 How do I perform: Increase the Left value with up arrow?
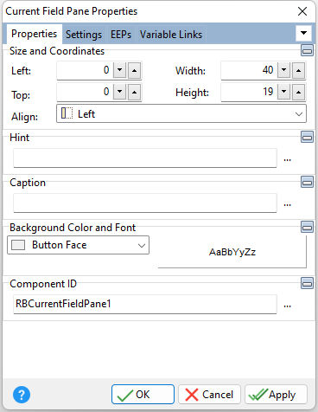(134, 70)
